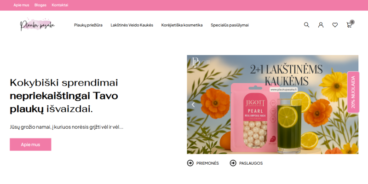Open Korėjietiška kosmetika menu item
This screenshot has height=184, width=368.
pos(182,25)
